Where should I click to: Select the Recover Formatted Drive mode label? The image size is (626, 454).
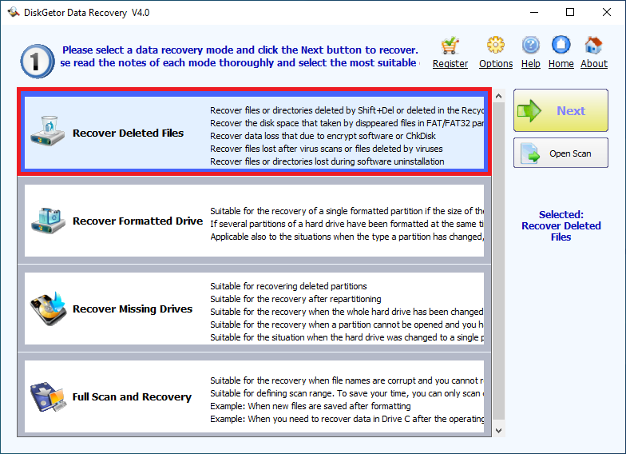pos(137,221)
